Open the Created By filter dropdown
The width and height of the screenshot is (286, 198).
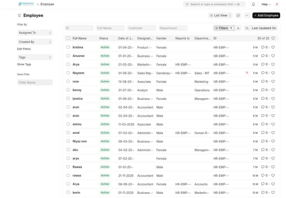(35, 42)
